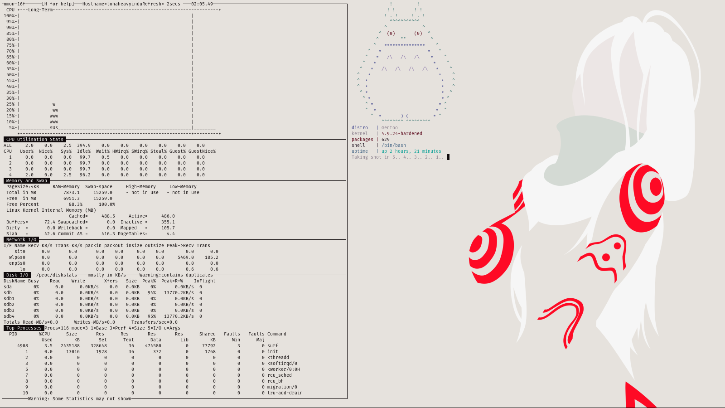Image resolution: width=725 pixels, height=408 pixels.
Task: Click the kthreadd process command name
Action: [278, 357]
